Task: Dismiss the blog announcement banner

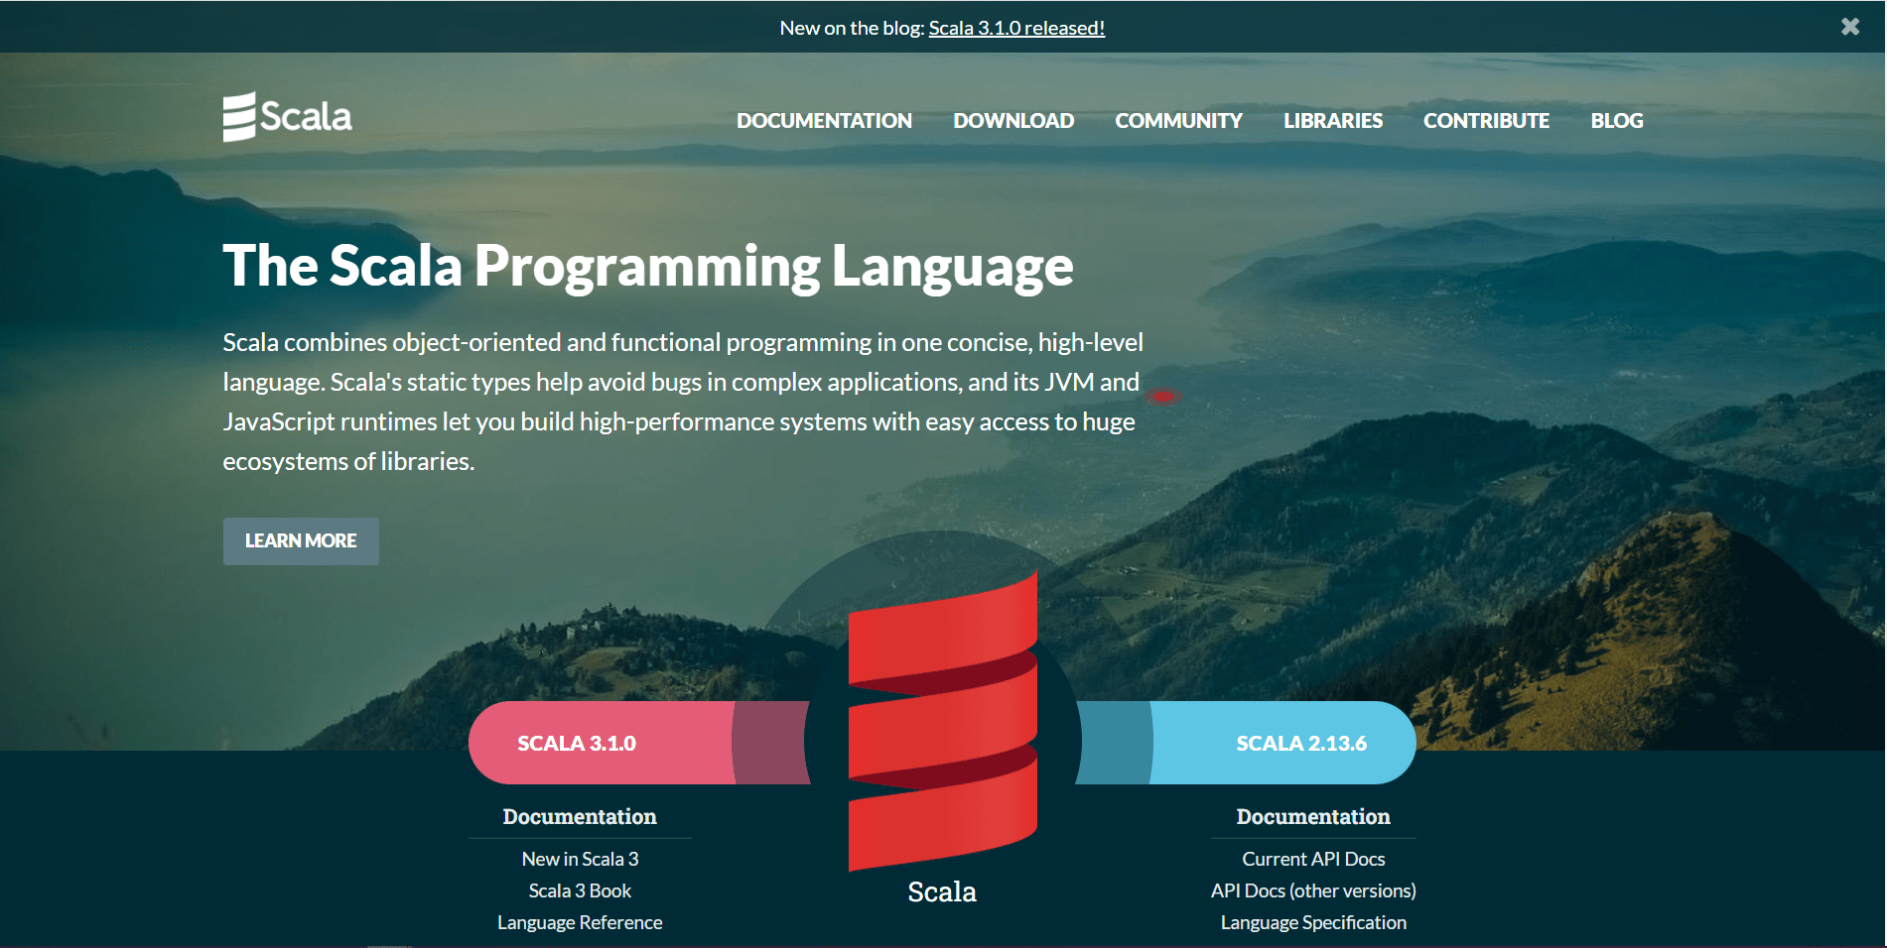Action: (1850, 27)
